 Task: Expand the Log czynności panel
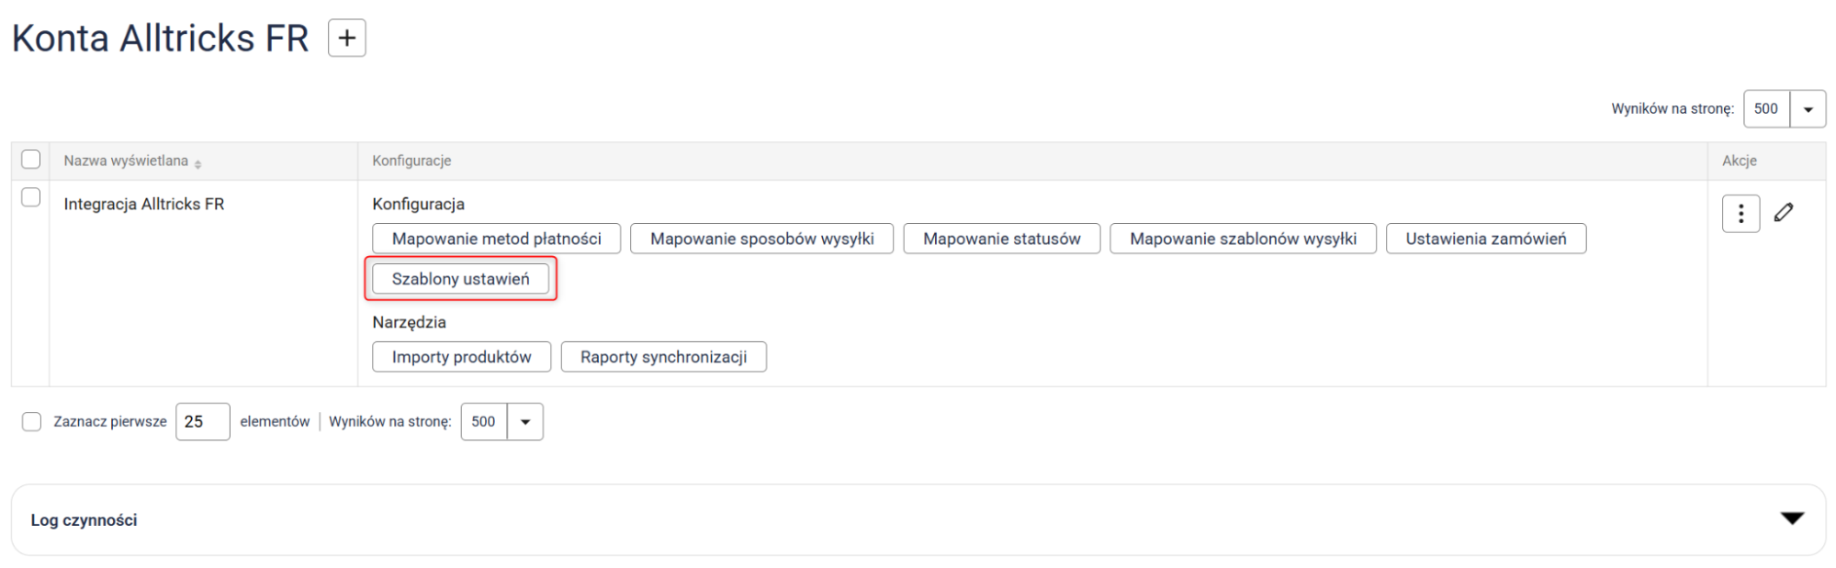coord(1791,519)
